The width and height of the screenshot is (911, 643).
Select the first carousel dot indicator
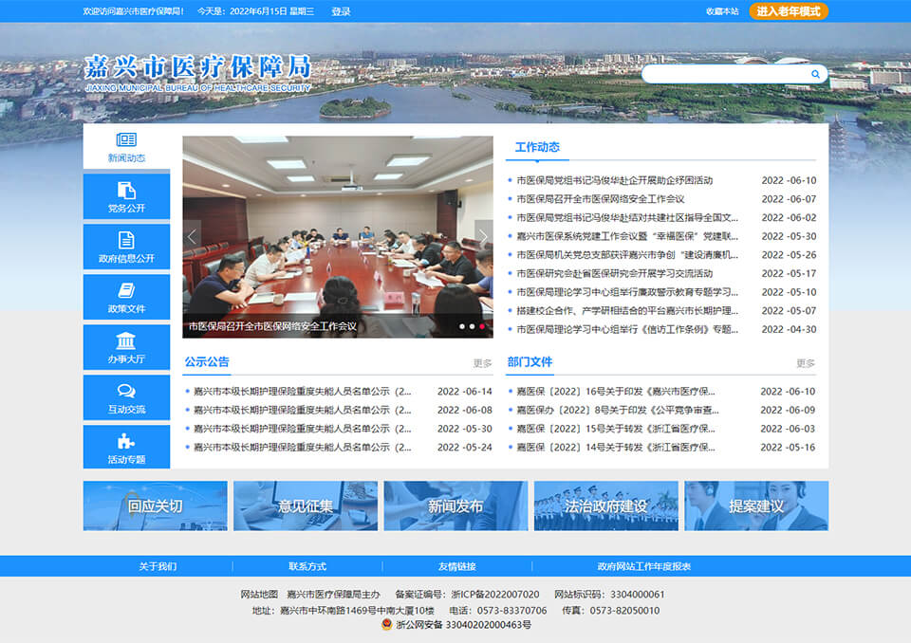tap(461, 326)
